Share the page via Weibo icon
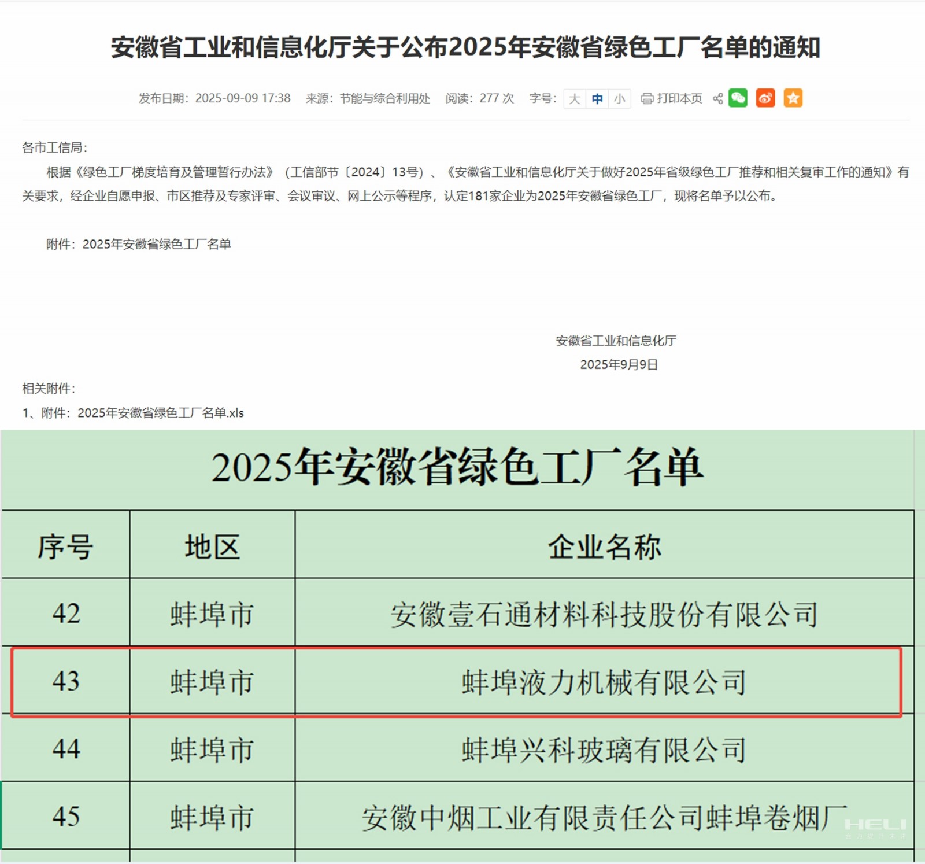The width and height of the screenshot is (925, 864). pos(764,98)
